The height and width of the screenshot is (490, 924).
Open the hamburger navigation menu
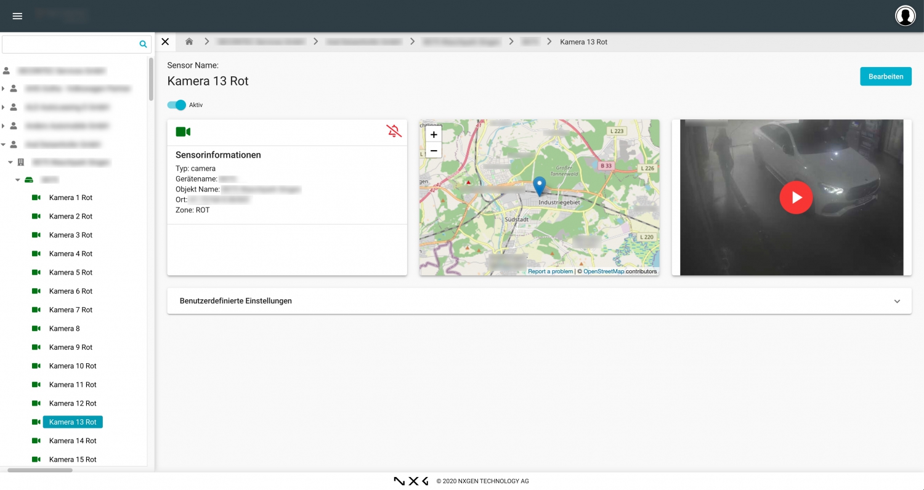point(17,16)
